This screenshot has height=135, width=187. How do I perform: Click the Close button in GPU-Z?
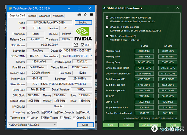[x=85, y=125]
